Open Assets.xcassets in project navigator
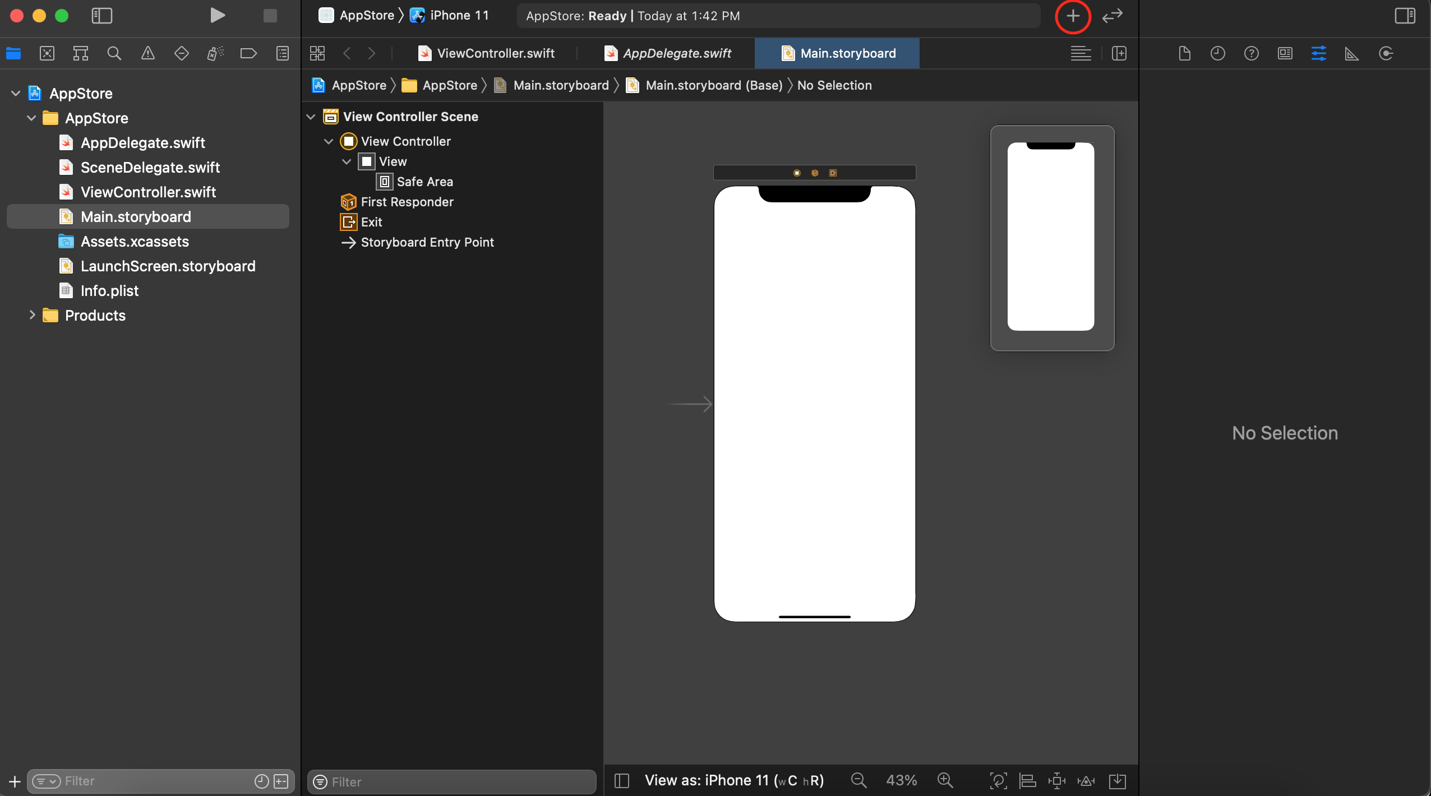1431x796 pixels. tap(135, 242)
